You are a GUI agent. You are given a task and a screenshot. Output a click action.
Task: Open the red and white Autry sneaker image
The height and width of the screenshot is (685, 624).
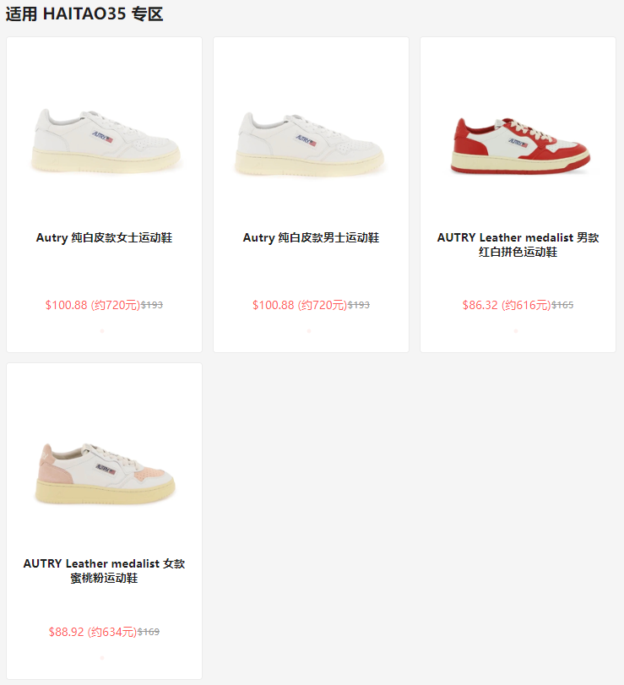519,145
